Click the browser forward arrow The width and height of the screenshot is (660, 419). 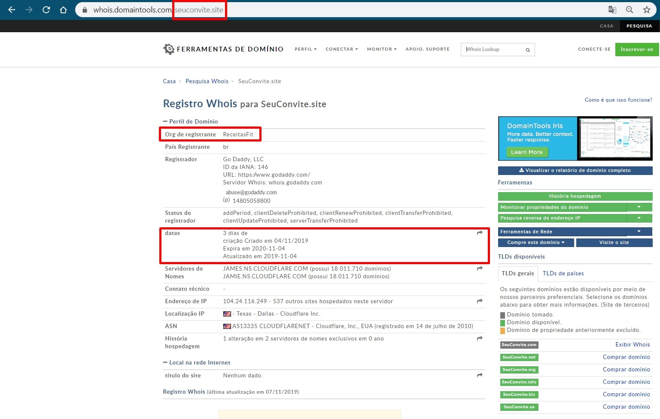click(29, 9)
